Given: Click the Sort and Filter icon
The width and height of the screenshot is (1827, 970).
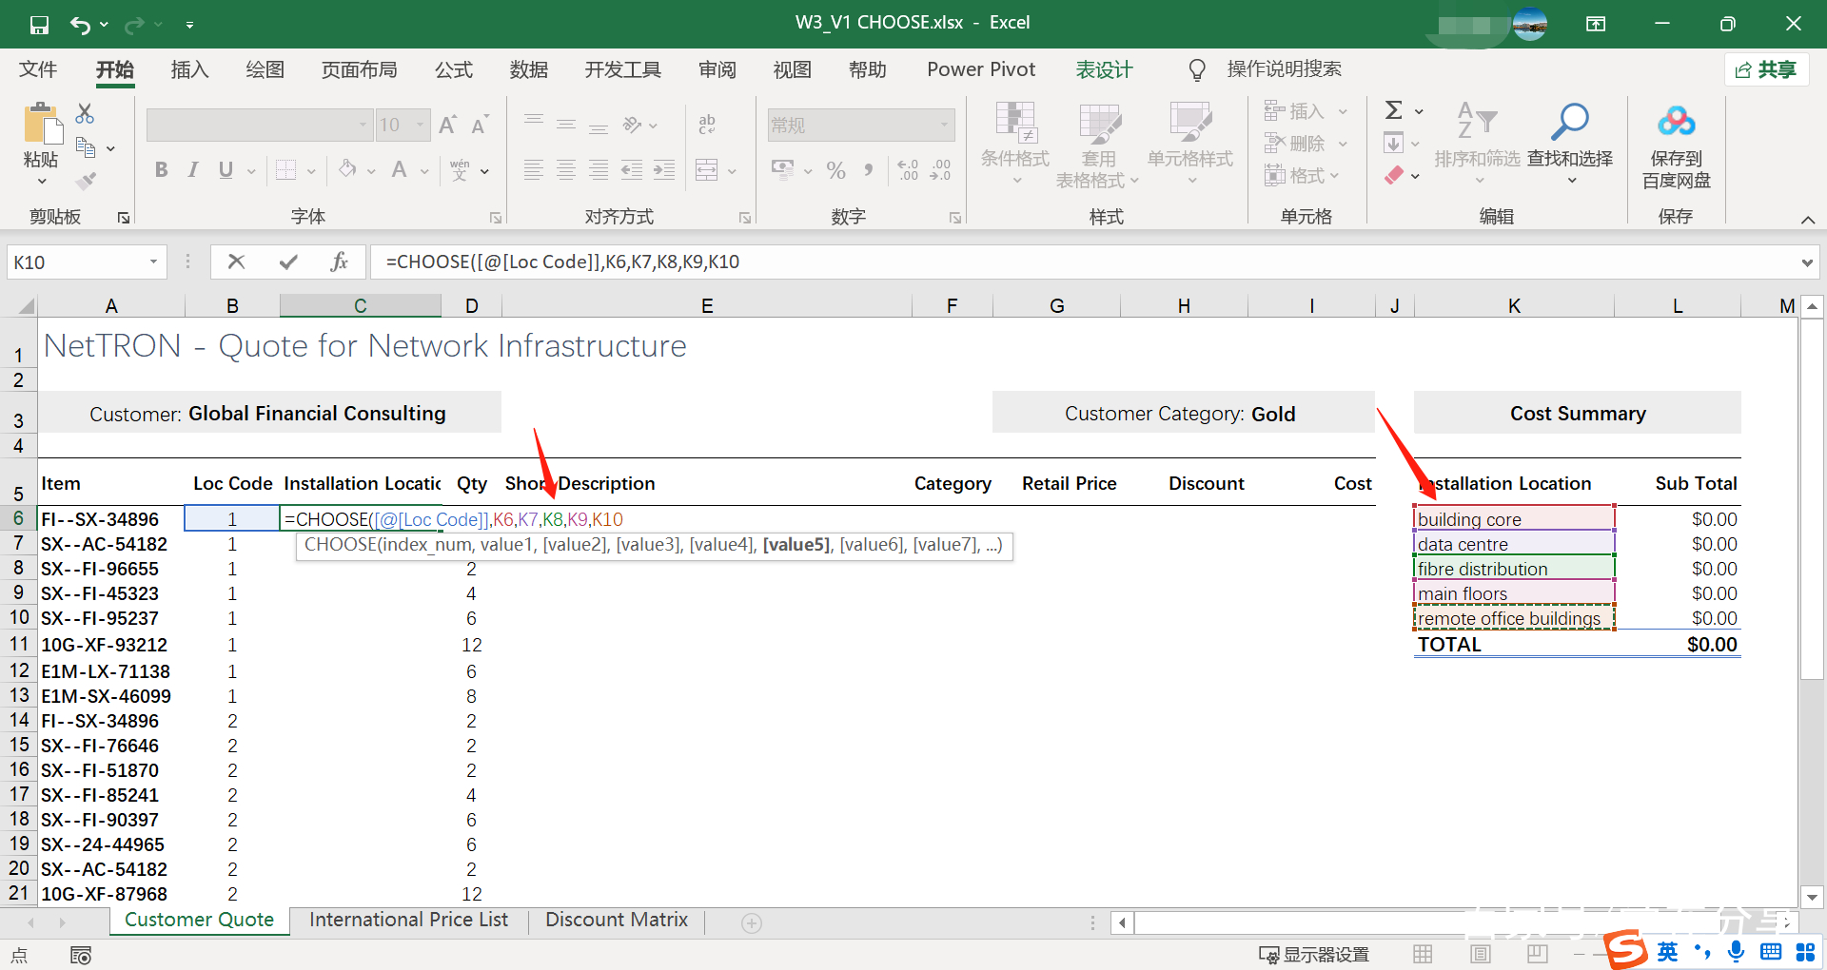Looking at the screenshot, I should pos(1477,122).
